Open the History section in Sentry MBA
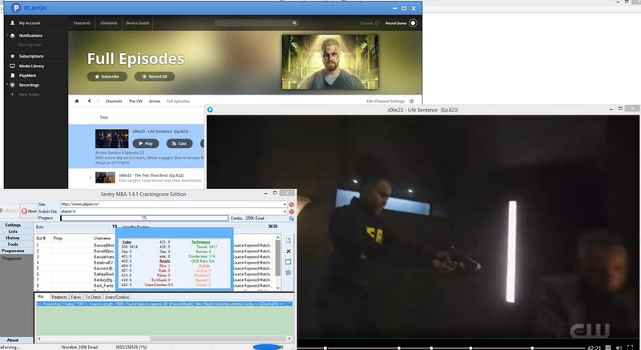Screen dimensions: 641x350 (x=13, y=238)
